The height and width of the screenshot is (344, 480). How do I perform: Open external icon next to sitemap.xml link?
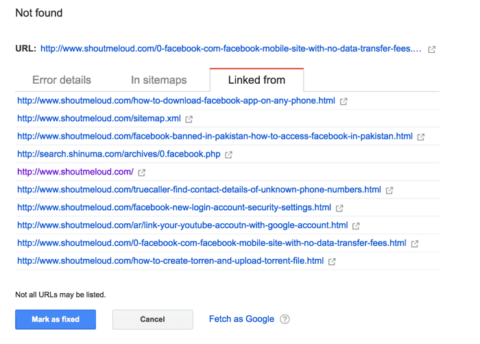(189, 119)
